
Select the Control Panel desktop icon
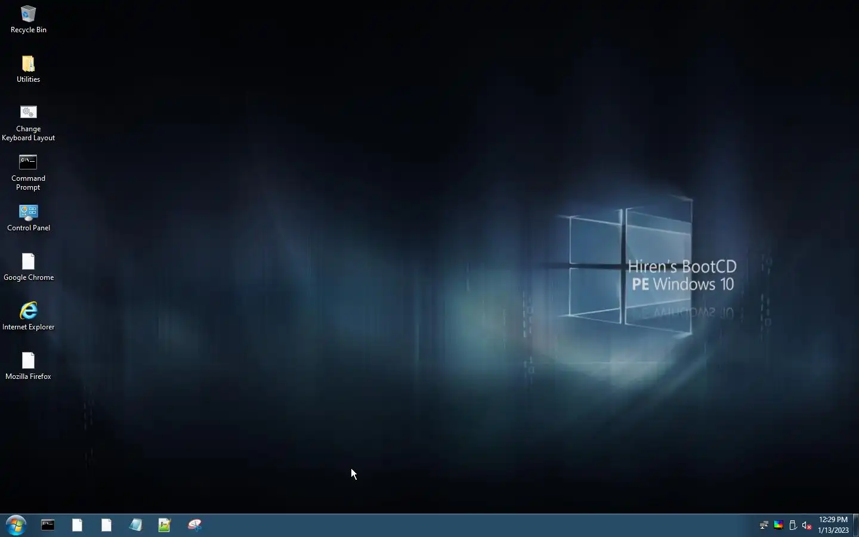28,218
